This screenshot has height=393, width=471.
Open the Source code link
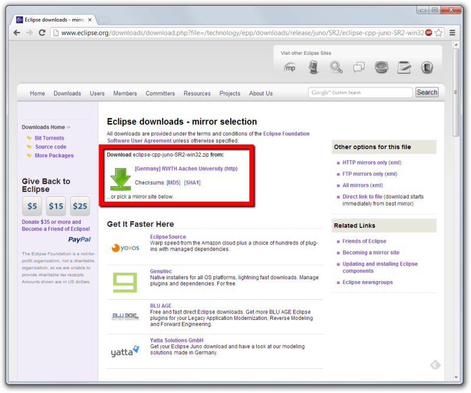pyautogui.click(x=51, y=147)
